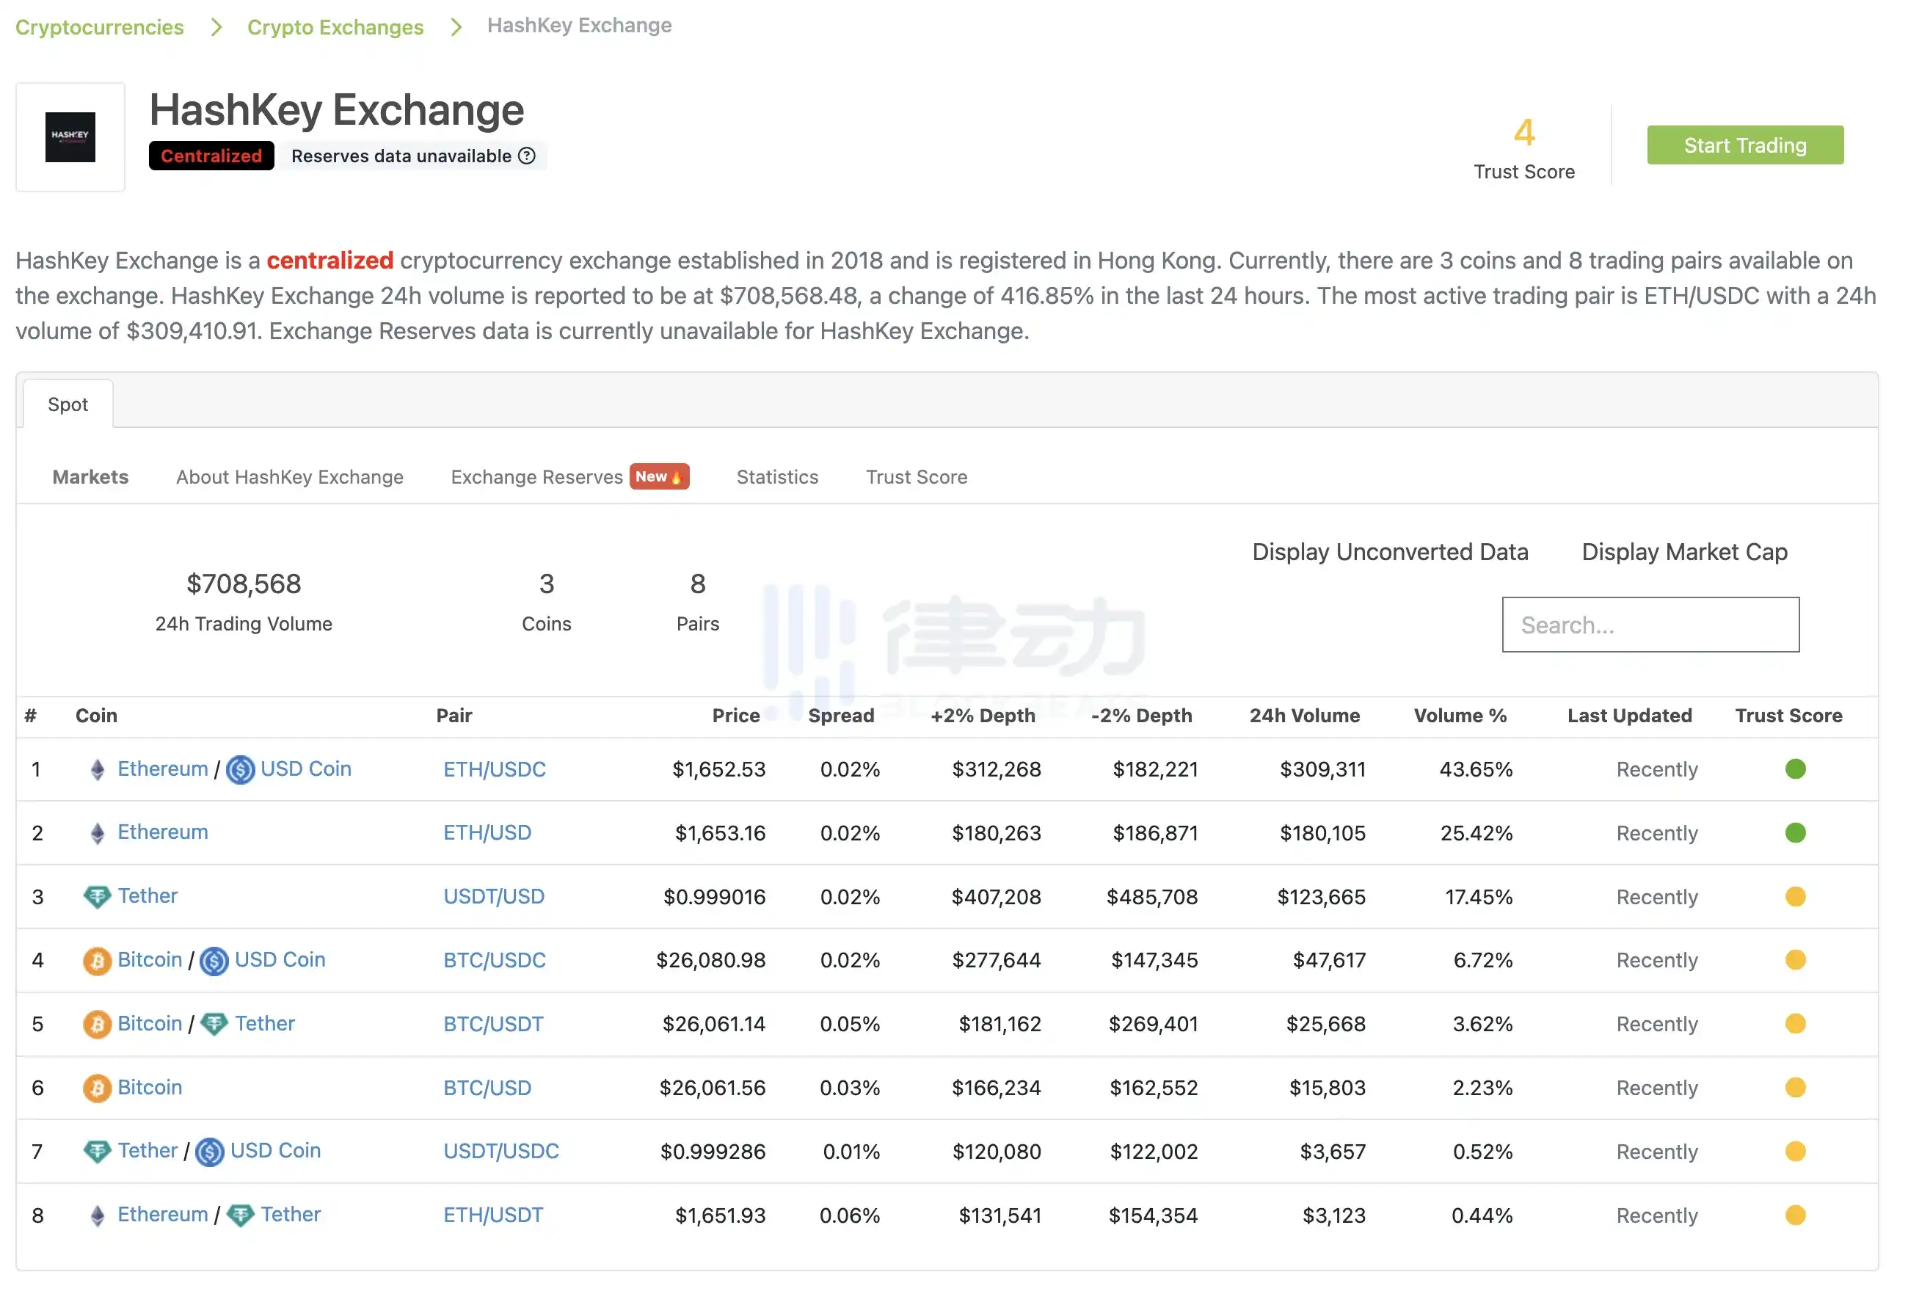Click yellow trust score dot for BTC/USDC
This screenshot has height=1305, width=1908.
click(x=1796, y=960)
